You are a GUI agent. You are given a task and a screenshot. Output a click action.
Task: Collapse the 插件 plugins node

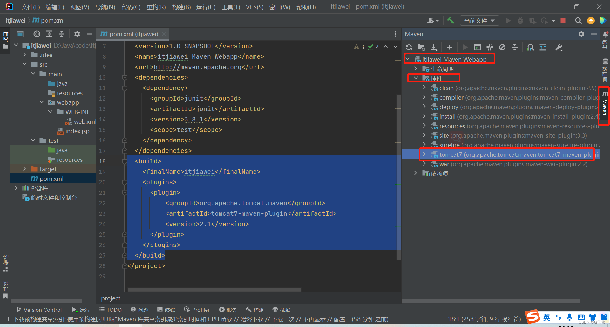pyautogui.click(x=416, y=78)
